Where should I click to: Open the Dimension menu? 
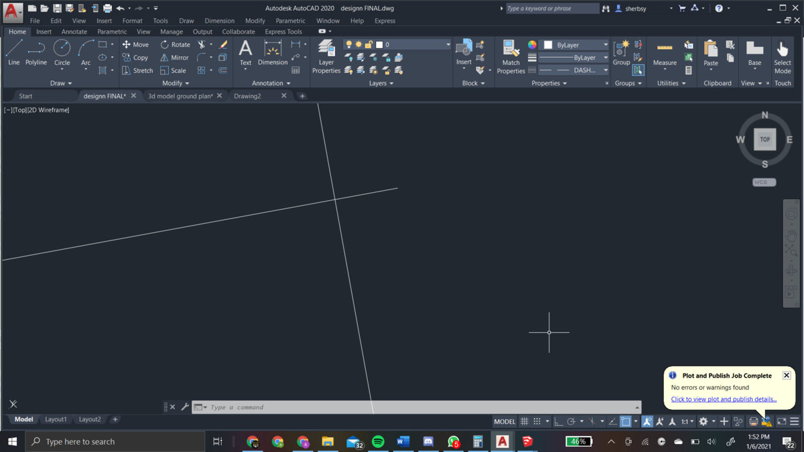point(219,21)
